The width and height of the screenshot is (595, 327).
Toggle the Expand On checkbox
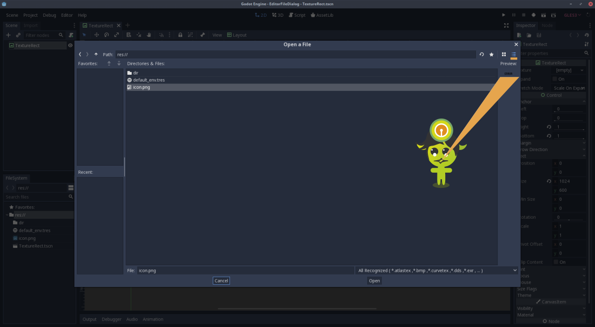point(555,79)
